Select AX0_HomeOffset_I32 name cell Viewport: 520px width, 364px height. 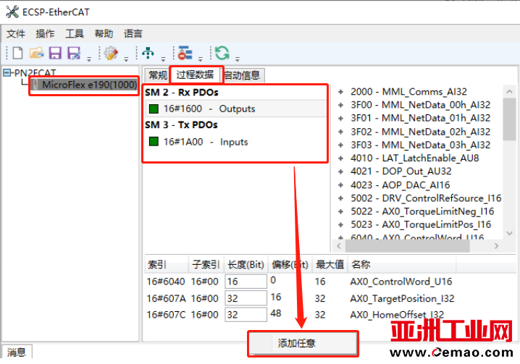397,315
